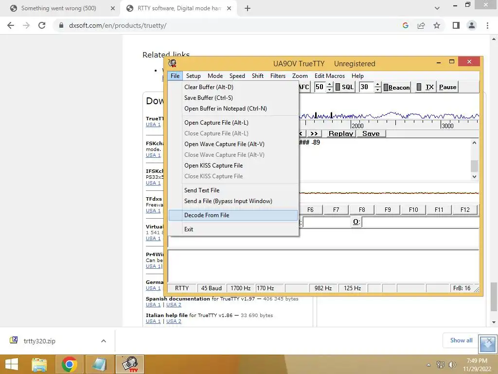Toggle the Beacon button

tap(396, 87)
